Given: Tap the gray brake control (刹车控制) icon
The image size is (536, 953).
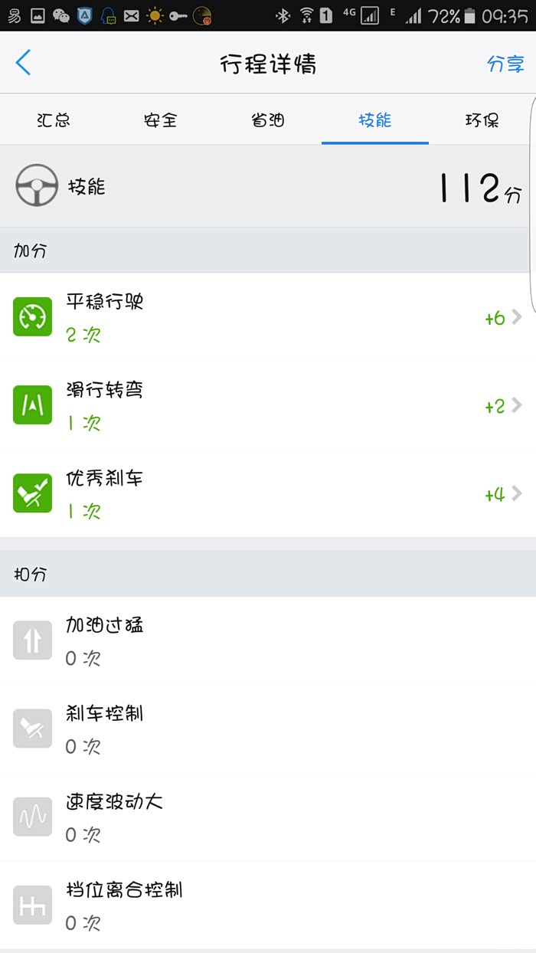Looking at the screenshot, I should coord(32,728).
